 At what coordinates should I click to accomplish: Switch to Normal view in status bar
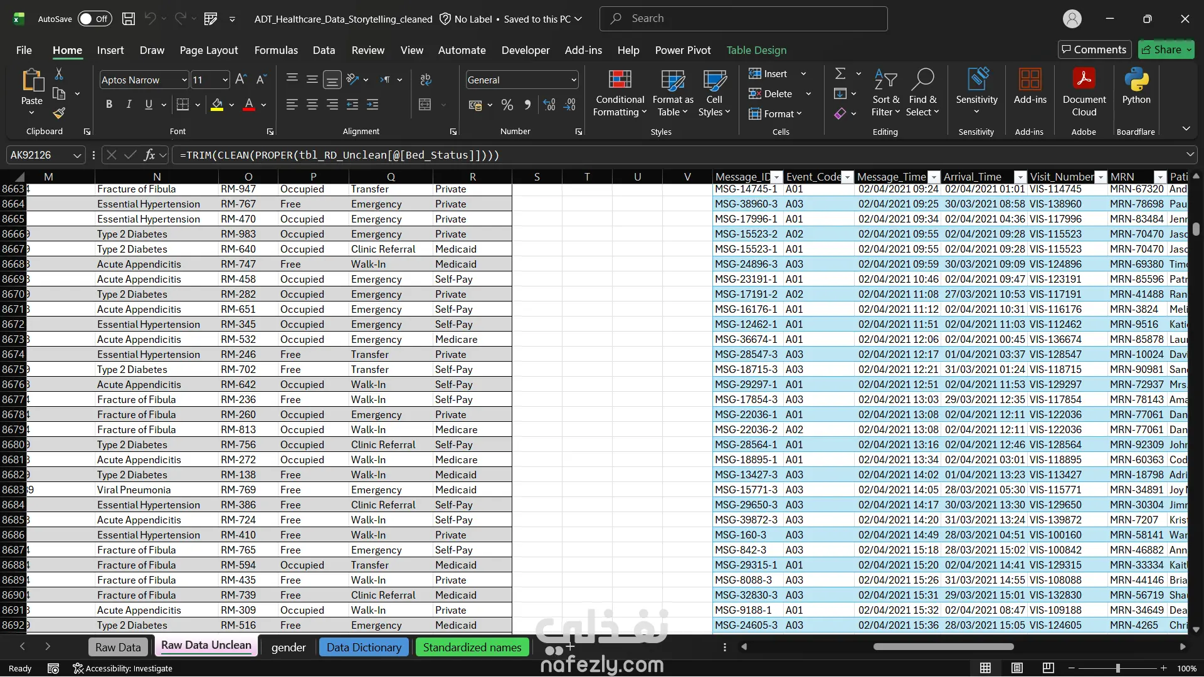pos(986,668)
